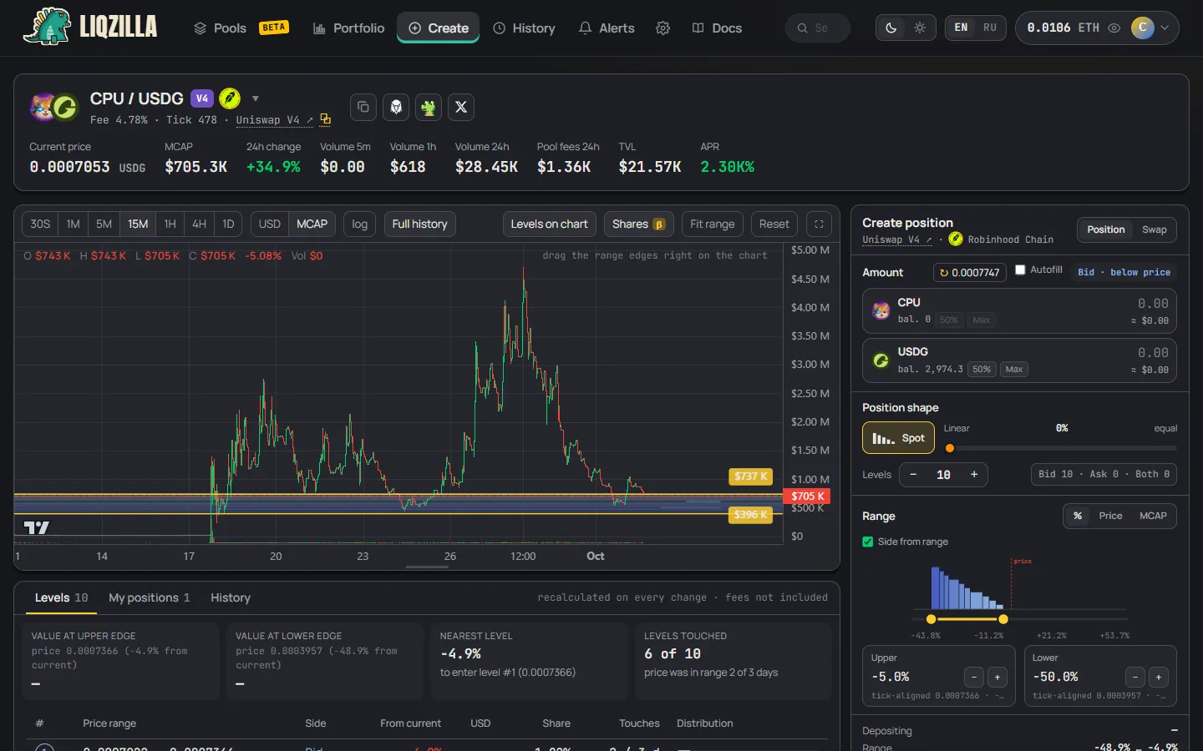The height and width of the screenshot is (751, 1203).
Task: Refresh the amount price 0.0007747
Action: [969, 272]
